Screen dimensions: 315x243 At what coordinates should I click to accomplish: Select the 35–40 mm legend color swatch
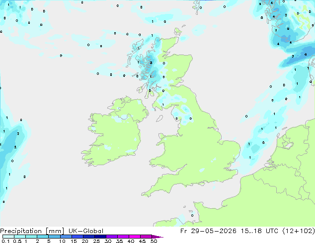[123, 237]
